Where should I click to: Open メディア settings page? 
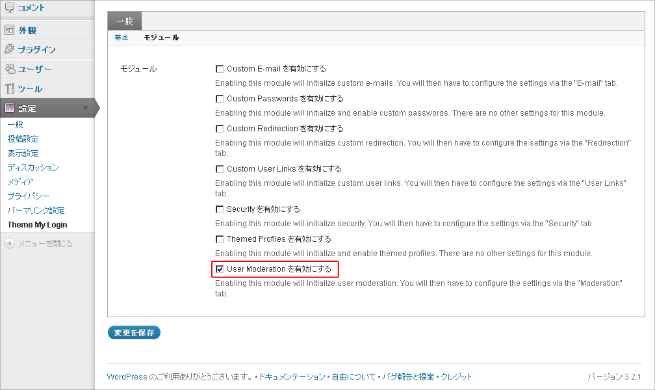click(x=20, y=181)
